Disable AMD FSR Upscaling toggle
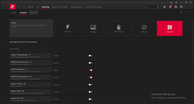 click(x=90, y=70)
